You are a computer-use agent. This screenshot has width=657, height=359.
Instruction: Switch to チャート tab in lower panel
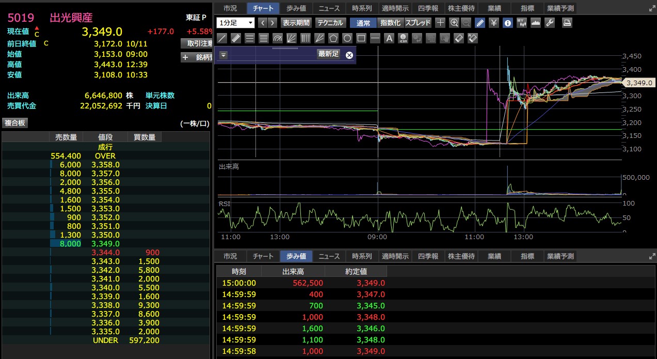coord(263,256)
